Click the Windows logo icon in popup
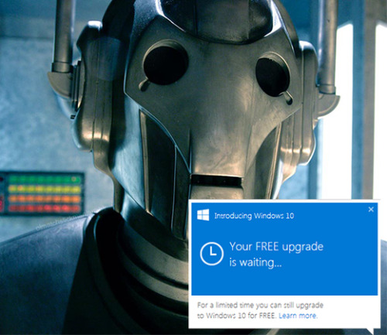387x335 pixels. [203, 215]
